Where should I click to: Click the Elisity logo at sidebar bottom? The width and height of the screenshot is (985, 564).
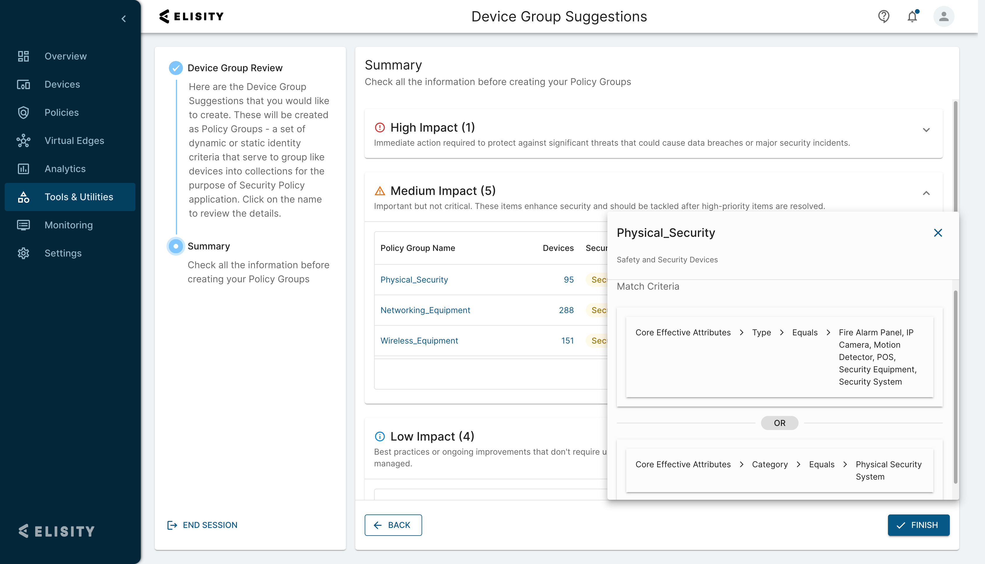pos(57,531)
